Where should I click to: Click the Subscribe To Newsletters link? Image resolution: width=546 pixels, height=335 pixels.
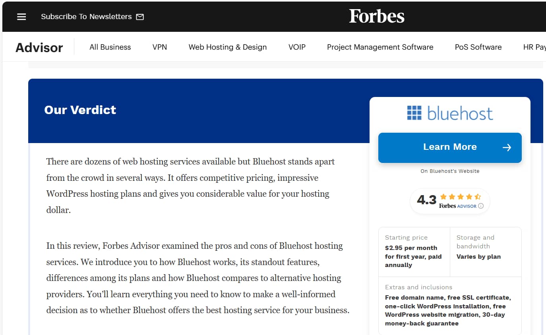coord(86,17)
